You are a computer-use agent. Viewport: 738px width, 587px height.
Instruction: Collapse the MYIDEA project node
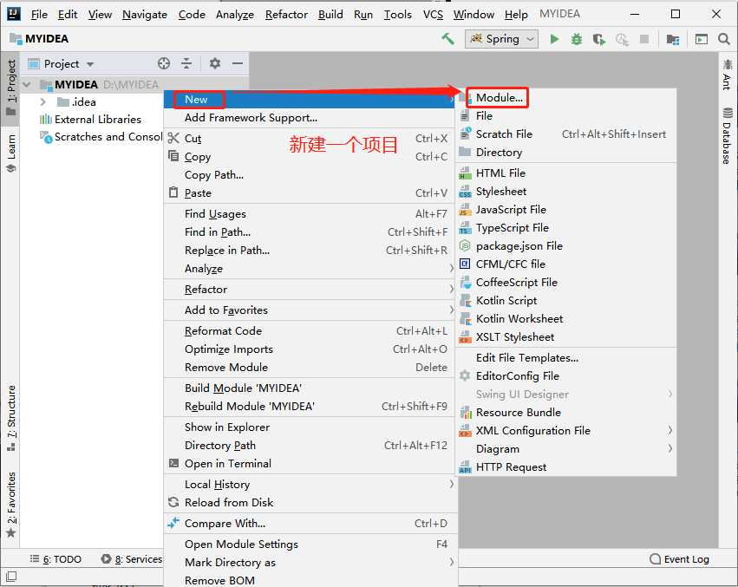click(27, 84)
